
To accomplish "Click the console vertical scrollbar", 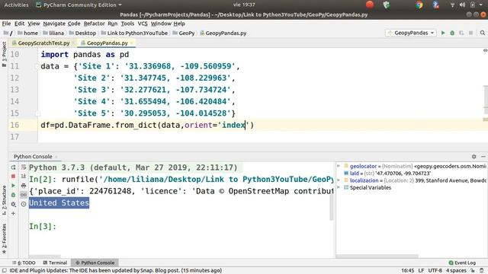I will coord(332,206).
